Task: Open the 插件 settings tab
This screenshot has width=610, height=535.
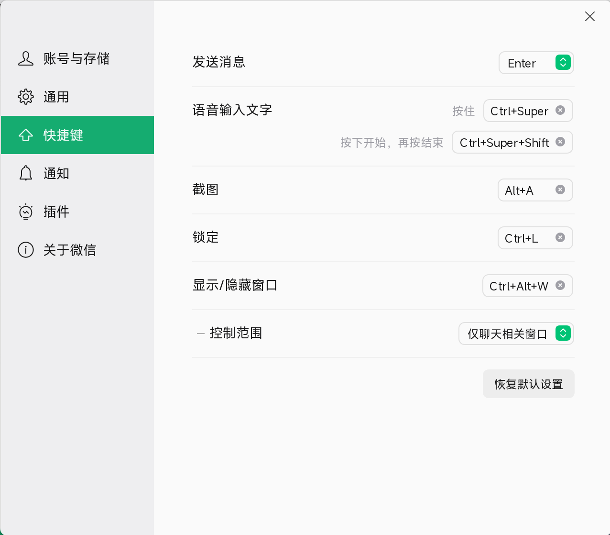Action: 77,212
